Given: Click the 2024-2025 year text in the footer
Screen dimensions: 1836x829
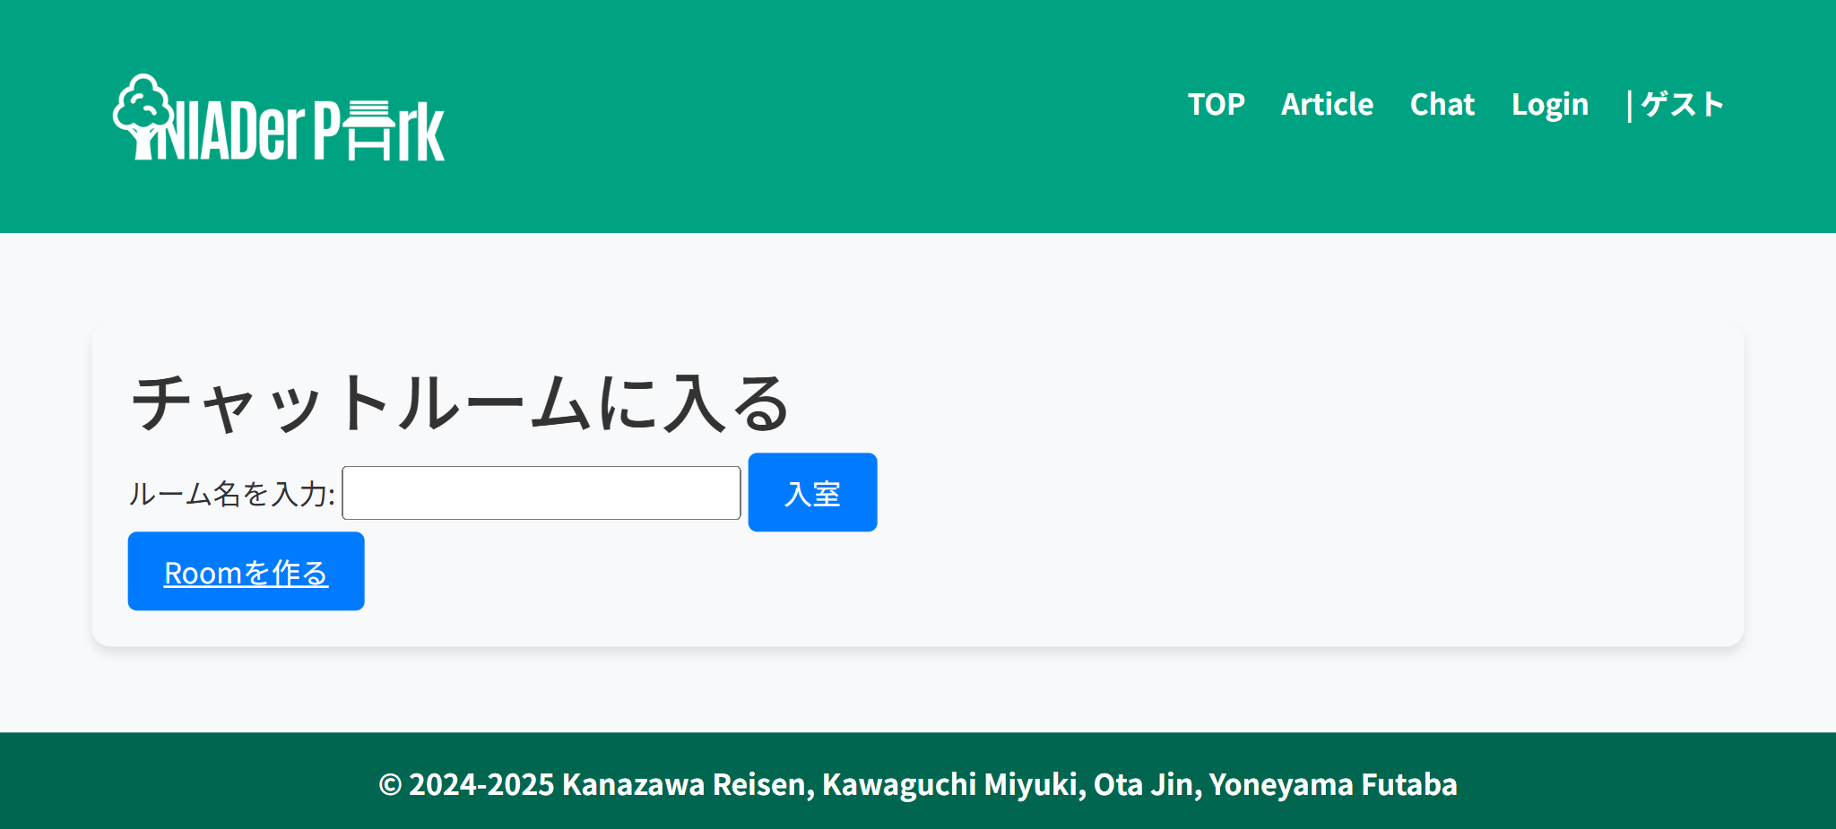Looking at the screenshot, I should (x=481, y=784).
